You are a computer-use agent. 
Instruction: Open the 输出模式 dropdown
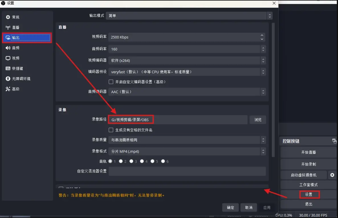click(189, 16)
